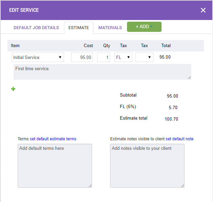Expand the + ADD dropdown button
The image size is (213, 202).
click(x=144, y=27)
